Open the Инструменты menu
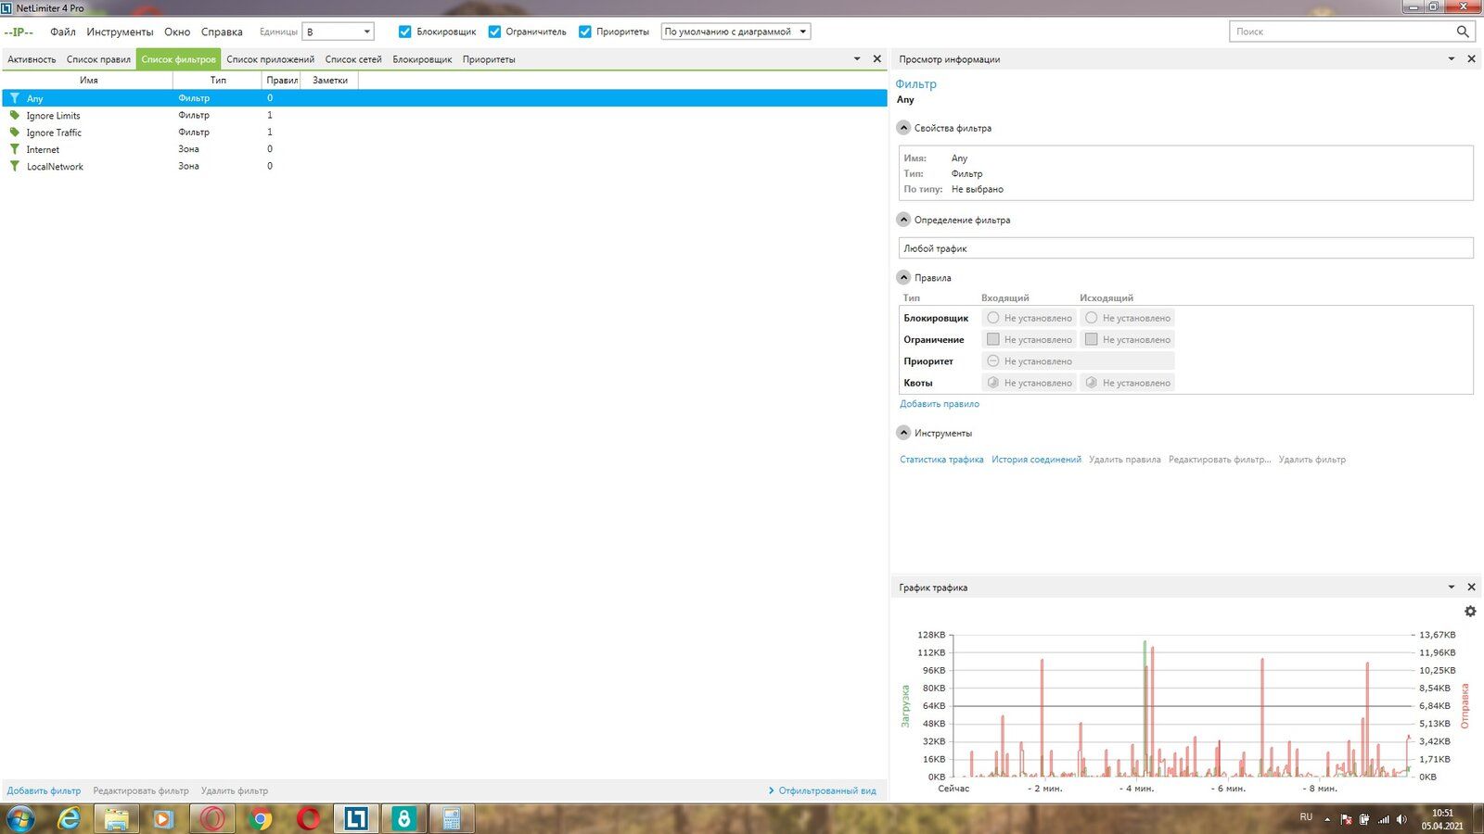The width and height of the screenshot is (1484, 834). click(120, 32)
